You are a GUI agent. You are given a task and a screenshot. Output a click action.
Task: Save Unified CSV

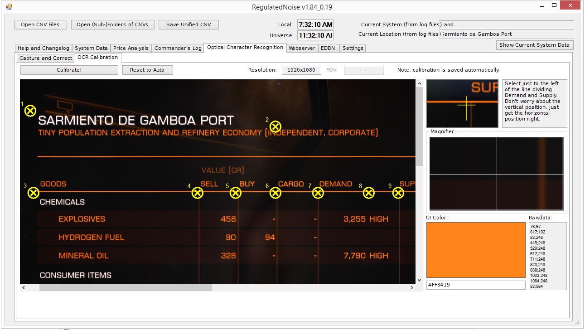coord(189,24)
